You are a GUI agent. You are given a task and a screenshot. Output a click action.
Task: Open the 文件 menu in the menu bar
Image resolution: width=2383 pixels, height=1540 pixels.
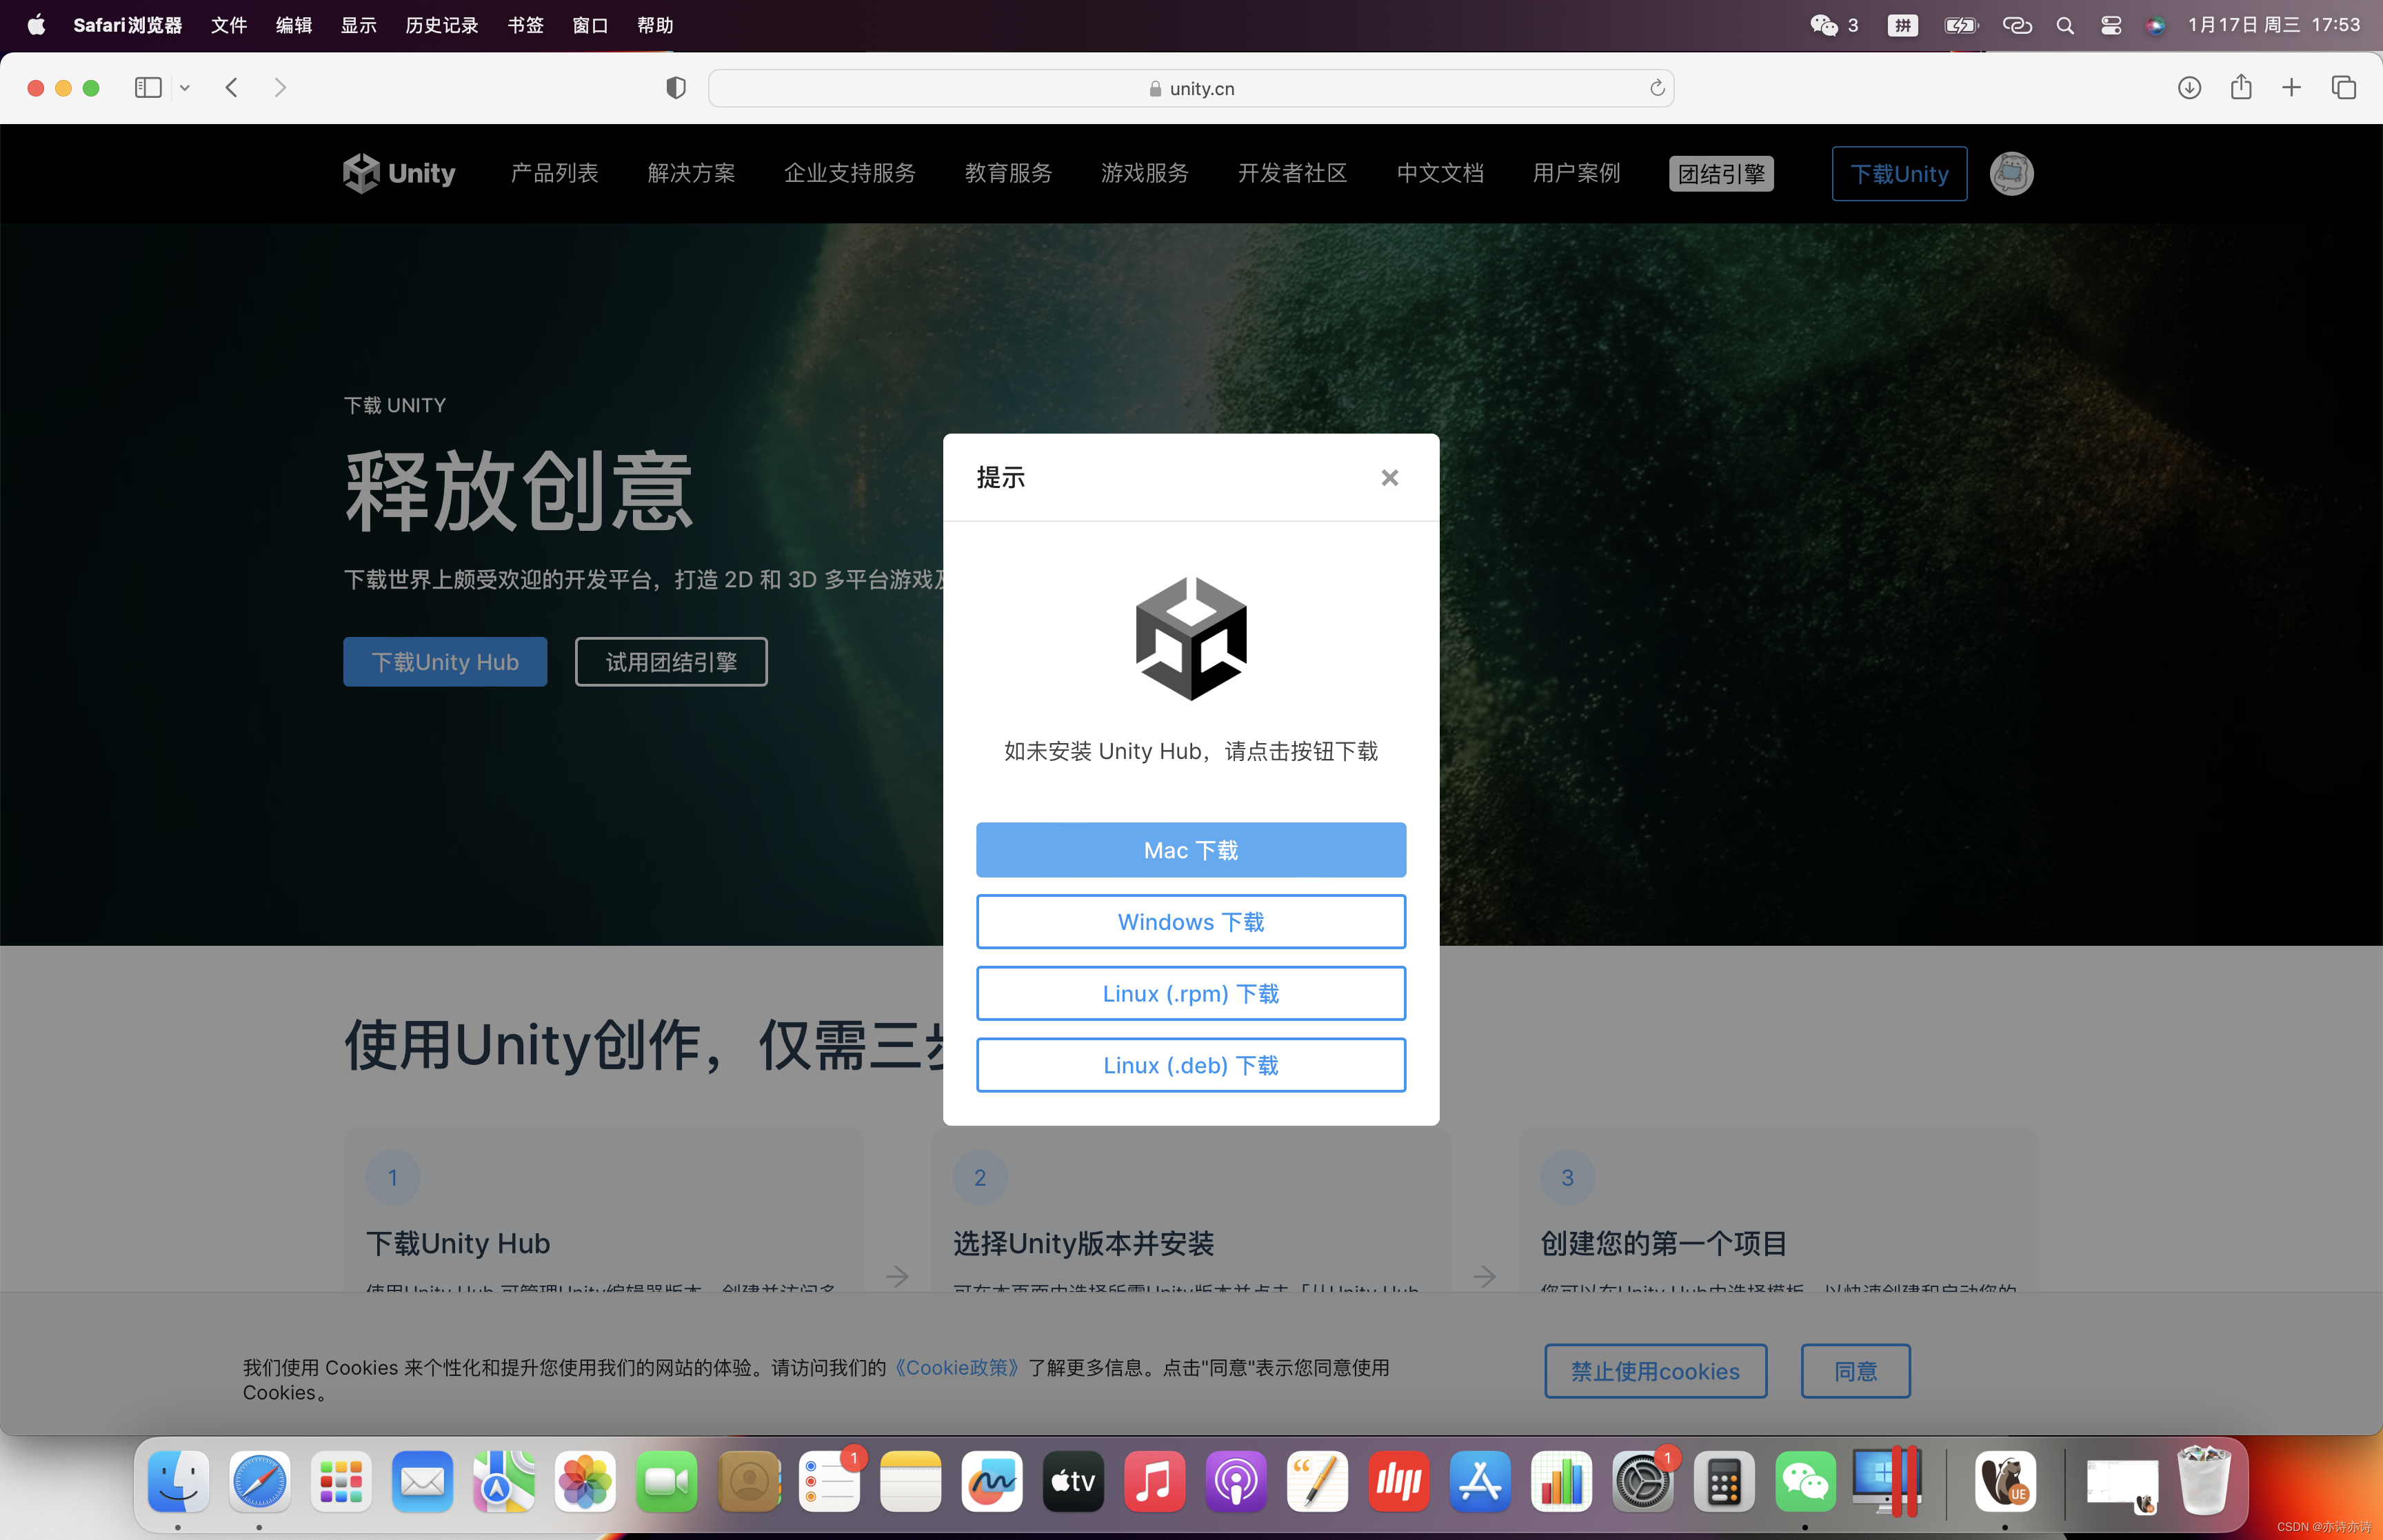[229, 25]
